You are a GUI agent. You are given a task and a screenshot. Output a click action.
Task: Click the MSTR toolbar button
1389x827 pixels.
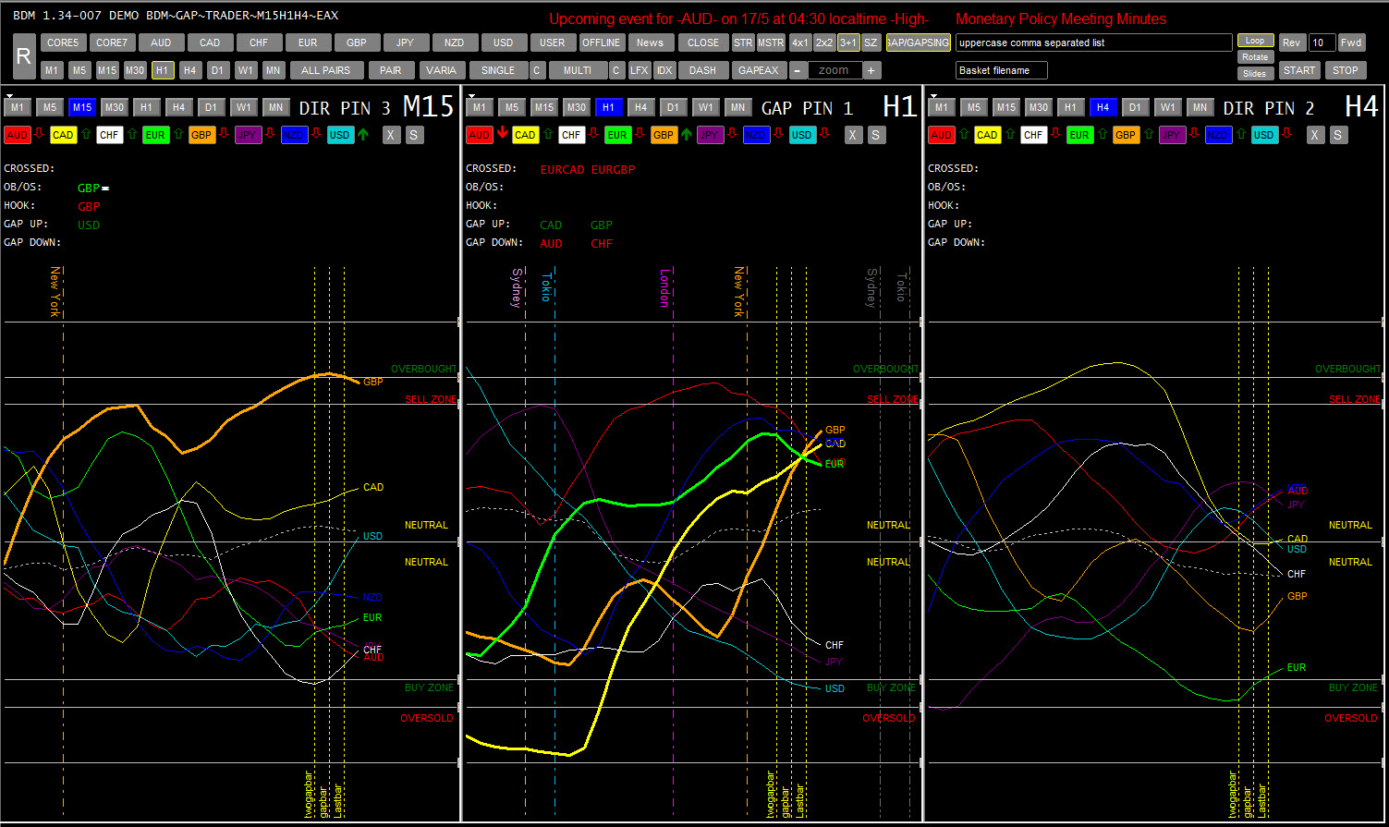(x=771, y=43)
